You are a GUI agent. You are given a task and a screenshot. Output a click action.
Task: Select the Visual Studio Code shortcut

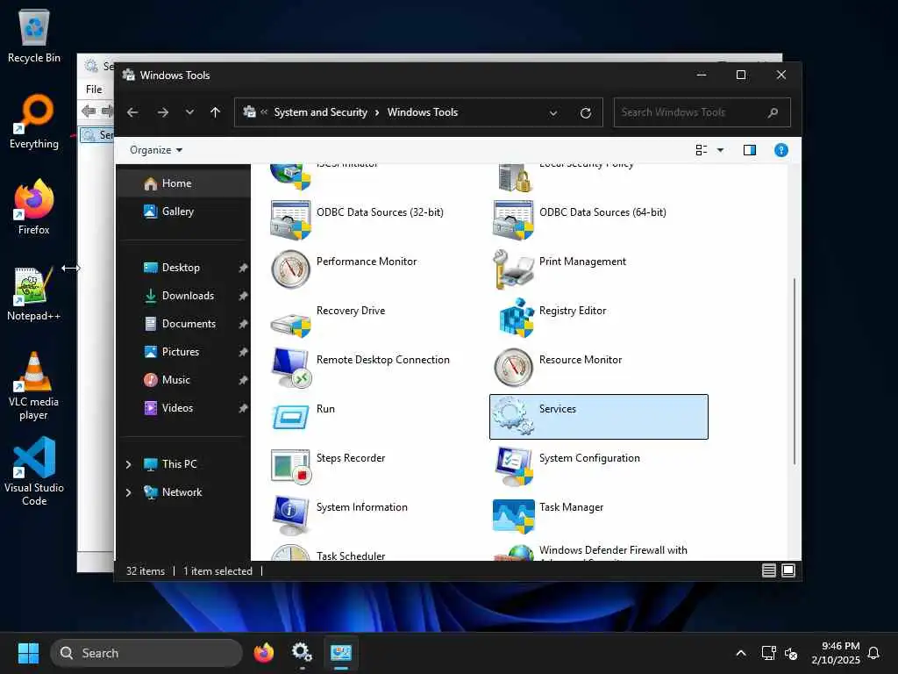pyautogui.click(x=34, y=471)
